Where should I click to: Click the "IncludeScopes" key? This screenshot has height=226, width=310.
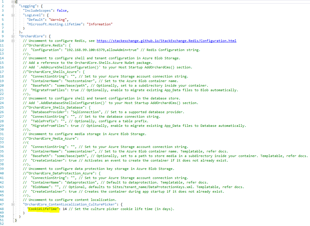coord(38,11)
